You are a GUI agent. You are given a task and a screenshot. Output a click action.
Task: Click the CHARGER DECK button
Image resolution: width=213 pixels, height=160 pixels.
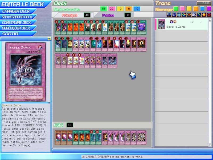pos(18,11)
